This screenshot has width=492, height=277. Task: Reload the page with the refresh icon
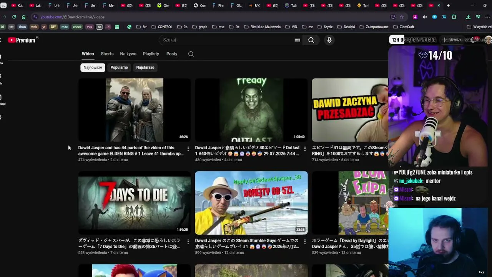point(14,17)
